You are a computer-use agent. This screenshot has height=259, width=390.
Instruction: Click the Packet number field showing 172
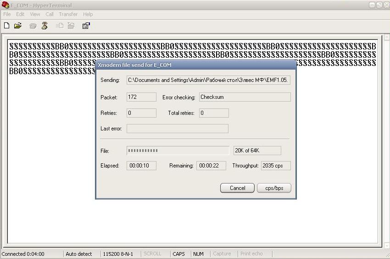pos(141,97)
